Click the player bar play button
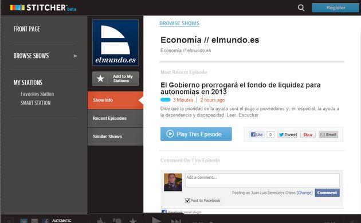The image size is (361, 223). pos(156,220)
